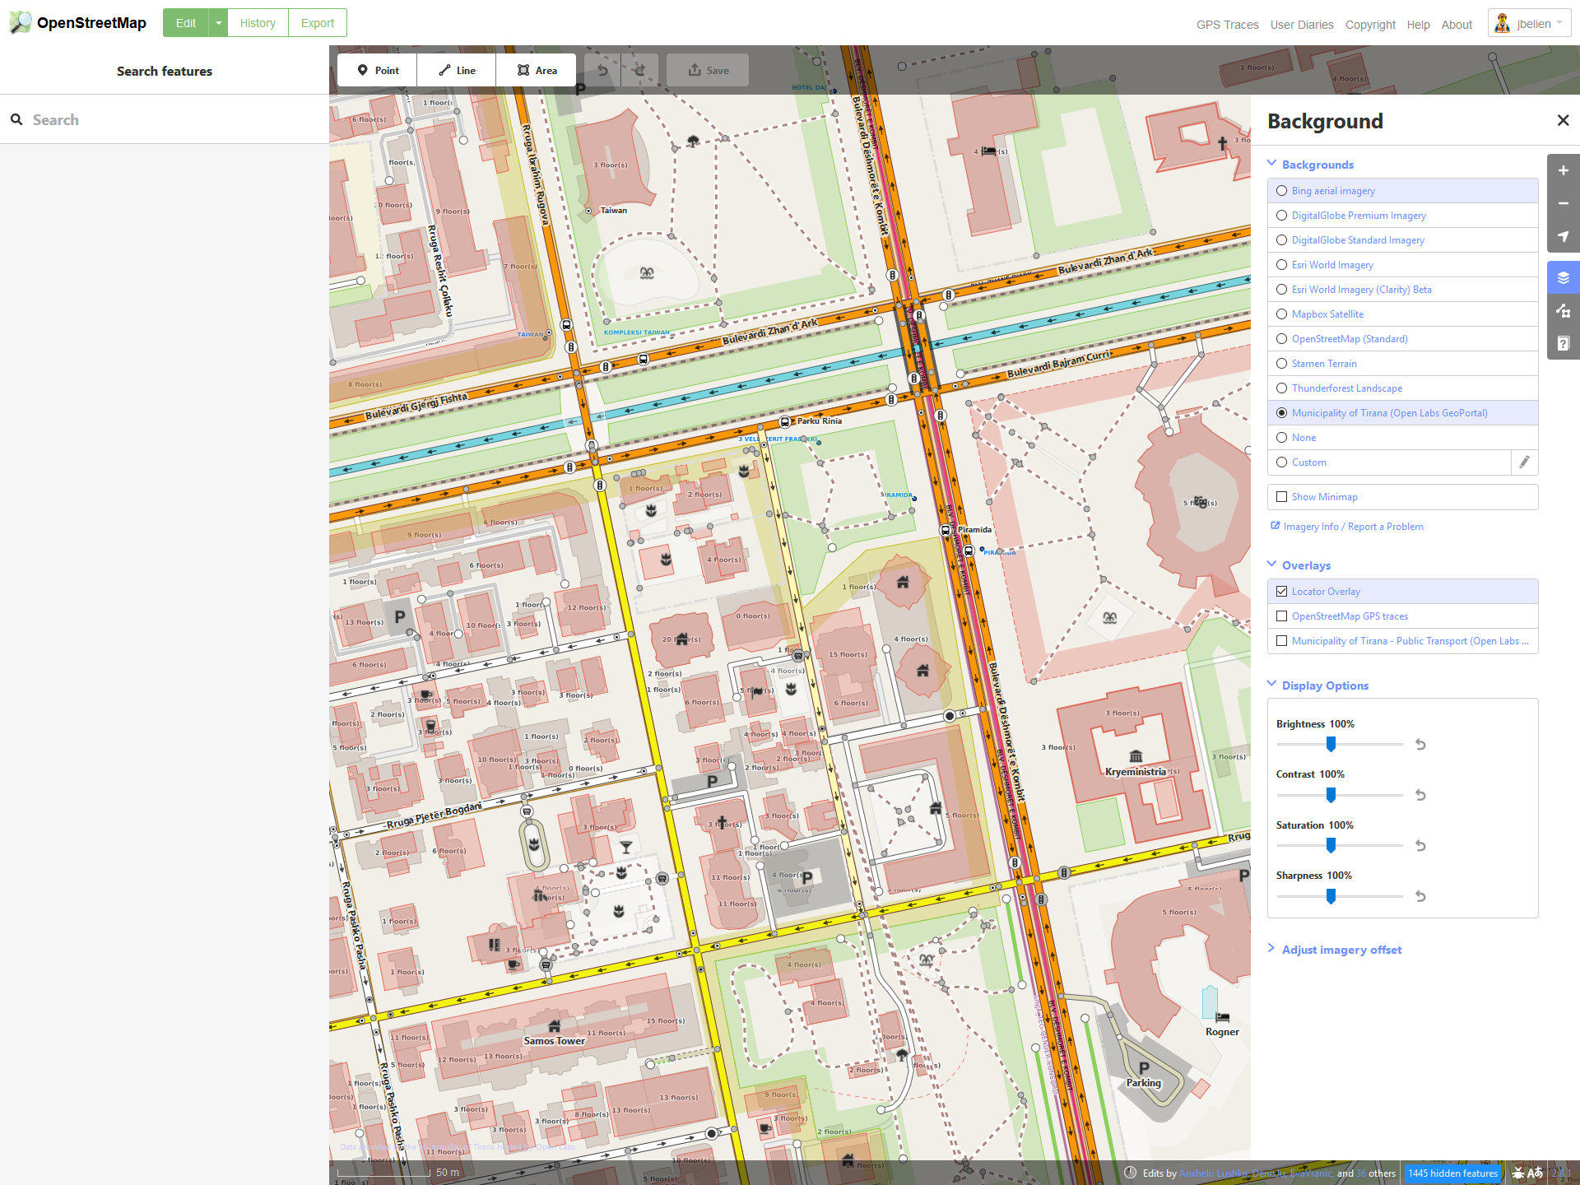The height and width of the screenshot is (1185, 1580).
Task: Expand Adjust imagery offset section
Action: [1341, 950]
